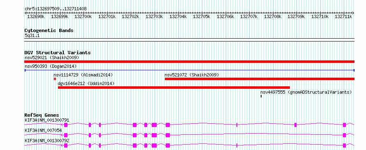
Task: Open the nsv521072 (Shaikh2009) variant label
Action: pyautogui.click(x=192, y=75)
